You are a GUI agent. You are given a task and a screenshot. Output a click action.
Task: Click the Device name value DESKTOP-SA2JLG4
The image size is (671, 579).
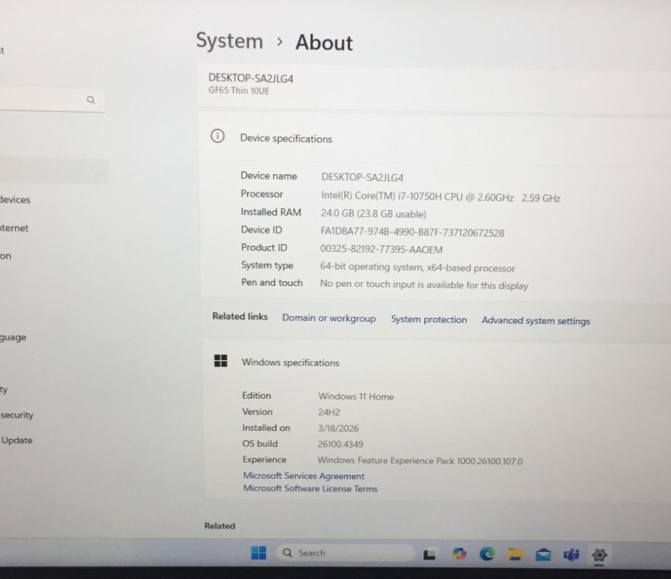363,177
